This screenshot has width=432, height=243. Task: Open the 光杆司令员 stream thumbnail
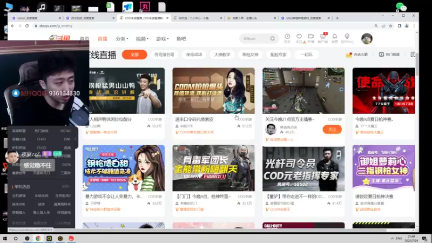click(x=303, y=168)
